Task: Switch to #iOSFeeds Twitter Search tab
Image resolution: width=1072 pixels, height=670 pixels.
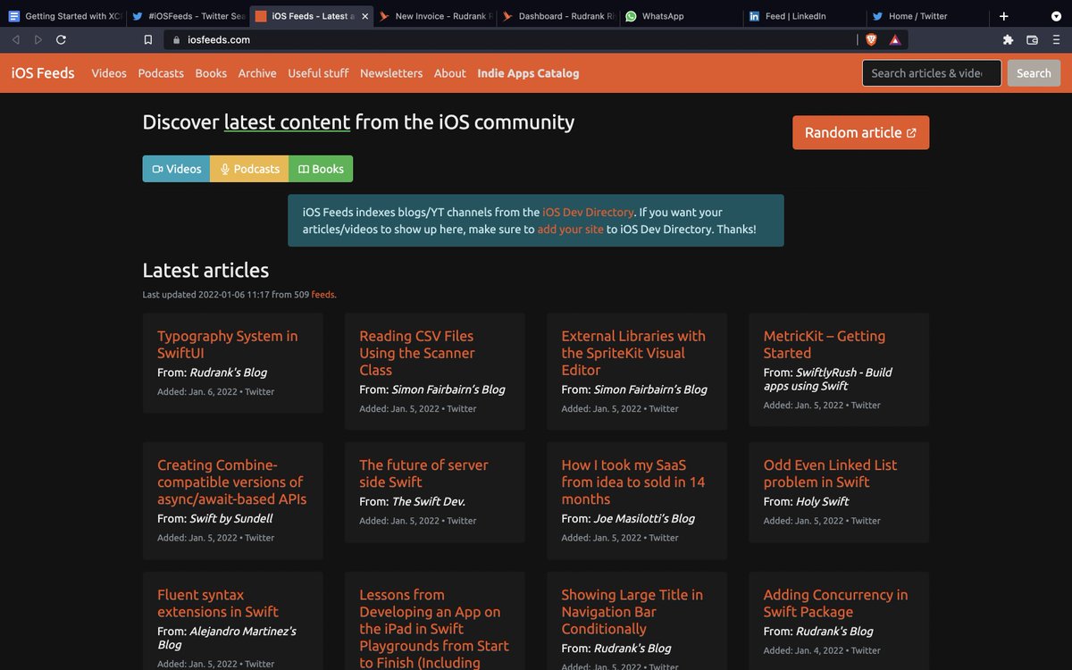Action: (x=188, y=16)
